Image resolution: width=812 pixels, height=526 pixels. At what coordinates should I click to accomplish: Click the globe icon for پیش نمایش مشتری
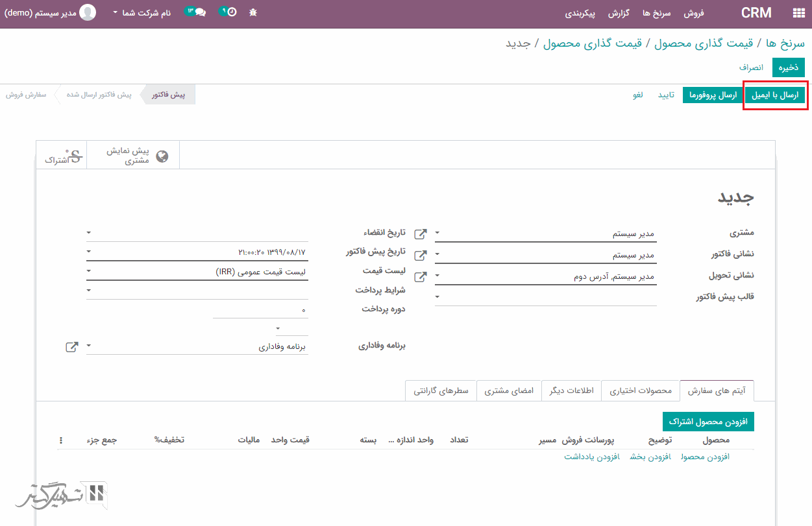[162, 156]
